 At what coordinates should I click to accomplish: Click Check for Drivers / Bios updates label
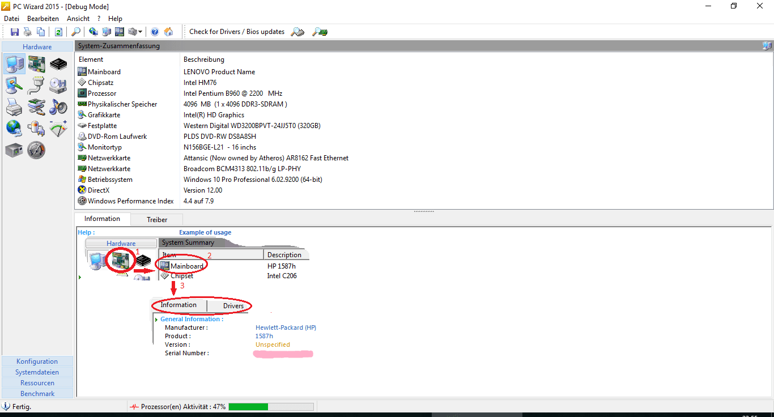[237, 32]
